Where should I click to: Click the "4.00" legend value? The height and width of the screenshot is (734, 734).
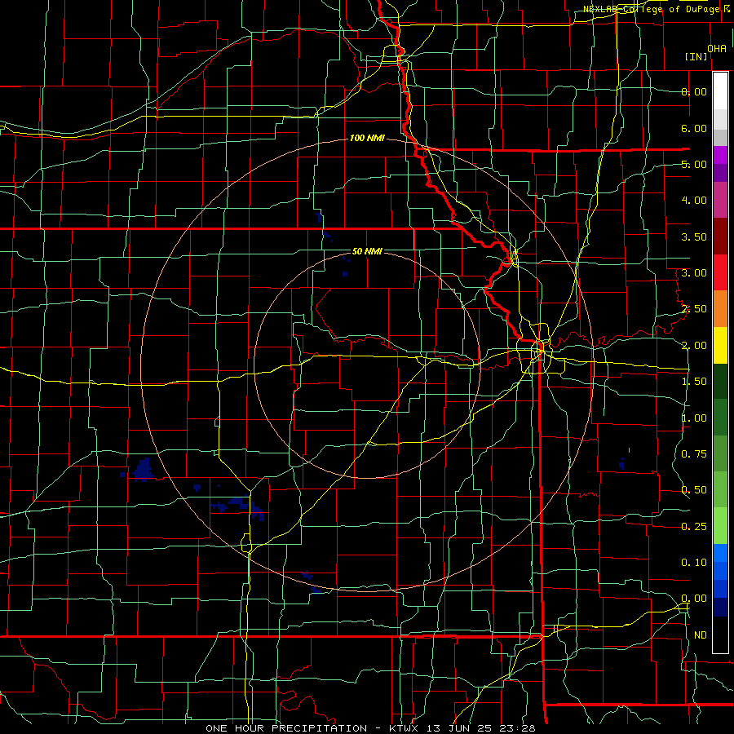(694, 201)
